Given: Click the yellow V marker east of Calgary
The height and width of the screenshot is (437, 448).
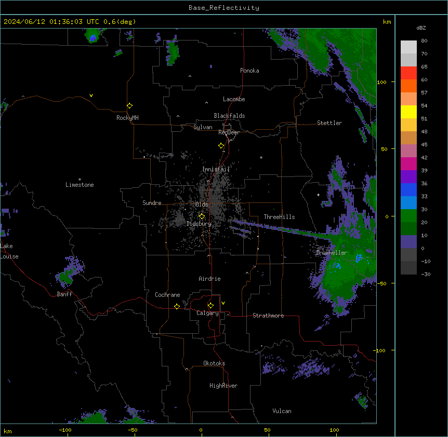Looking at the screenshot, I should (223, 303).
